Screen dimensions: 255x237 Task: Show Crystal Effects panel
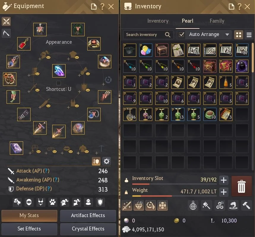[x=88, y=229]
